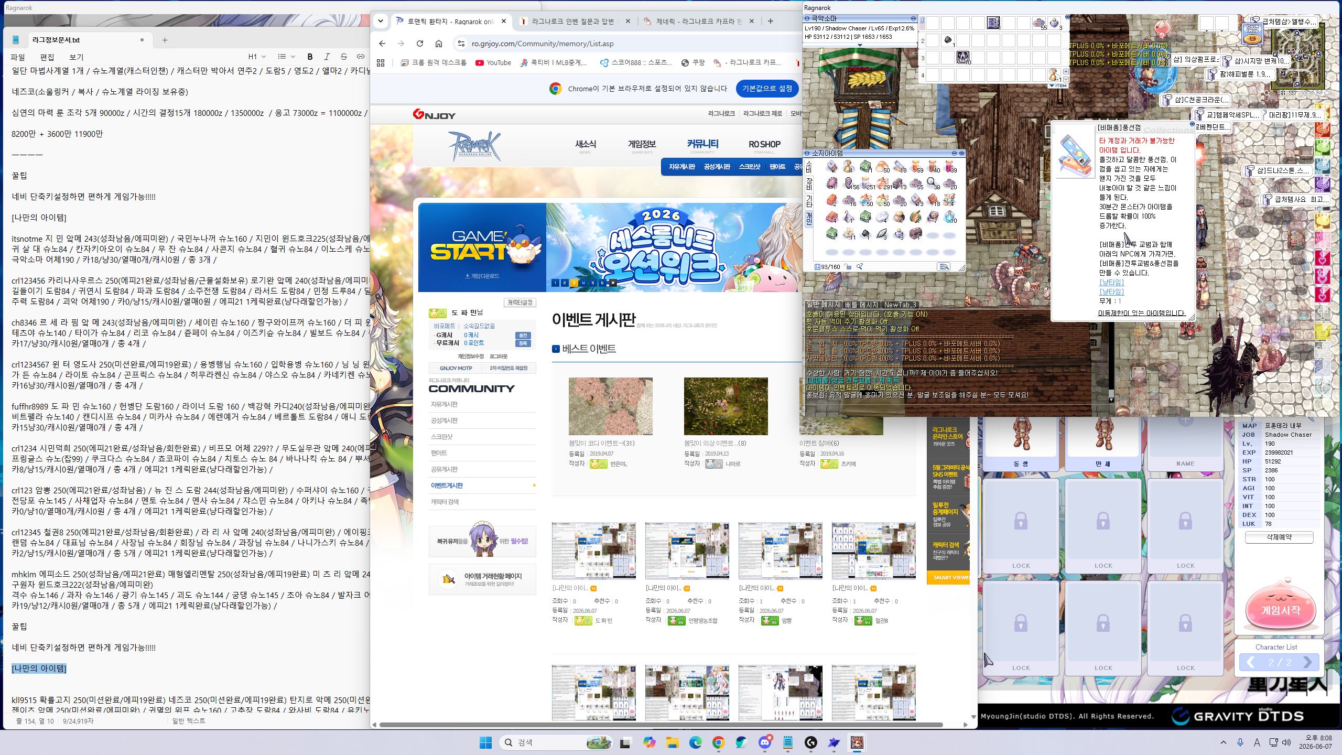Use the stone item in hotkey row 2
1342x755 pixels.
(x=948, y=40)
